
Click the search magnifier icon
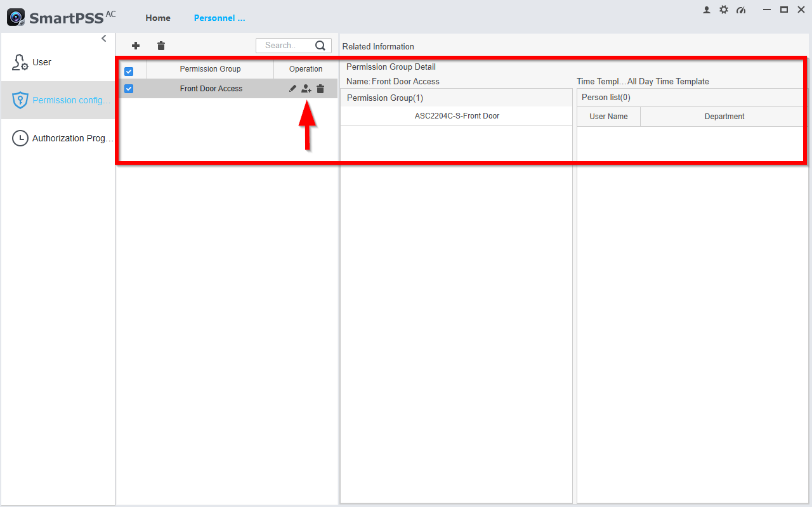[x=320, y=46]
